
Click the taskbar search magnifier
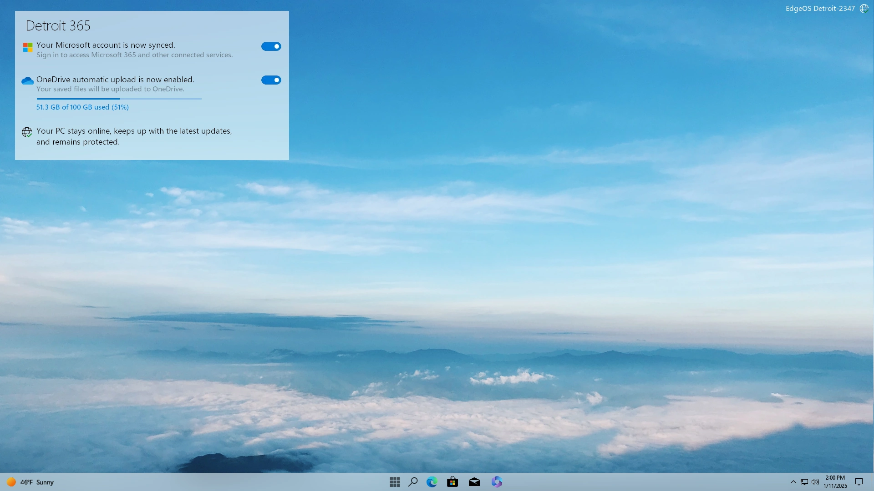(413, 482)
